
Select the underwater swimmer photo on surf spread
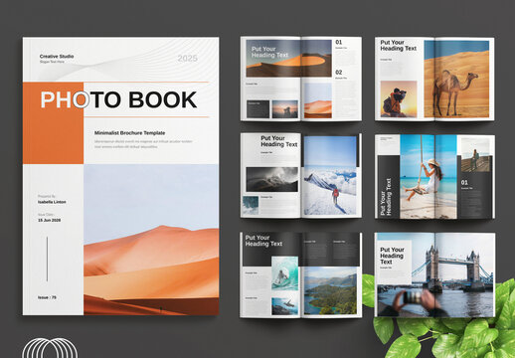[x=285, y=306]
